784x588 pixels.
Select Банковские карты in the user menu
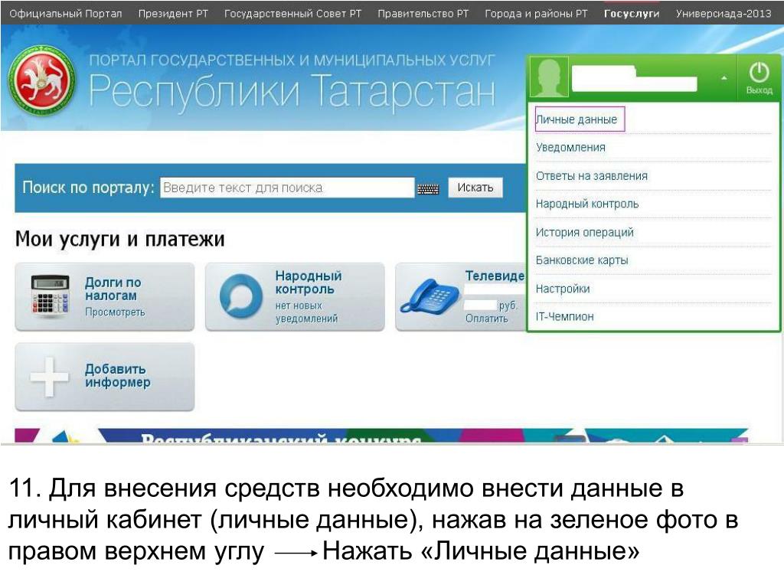582,260
